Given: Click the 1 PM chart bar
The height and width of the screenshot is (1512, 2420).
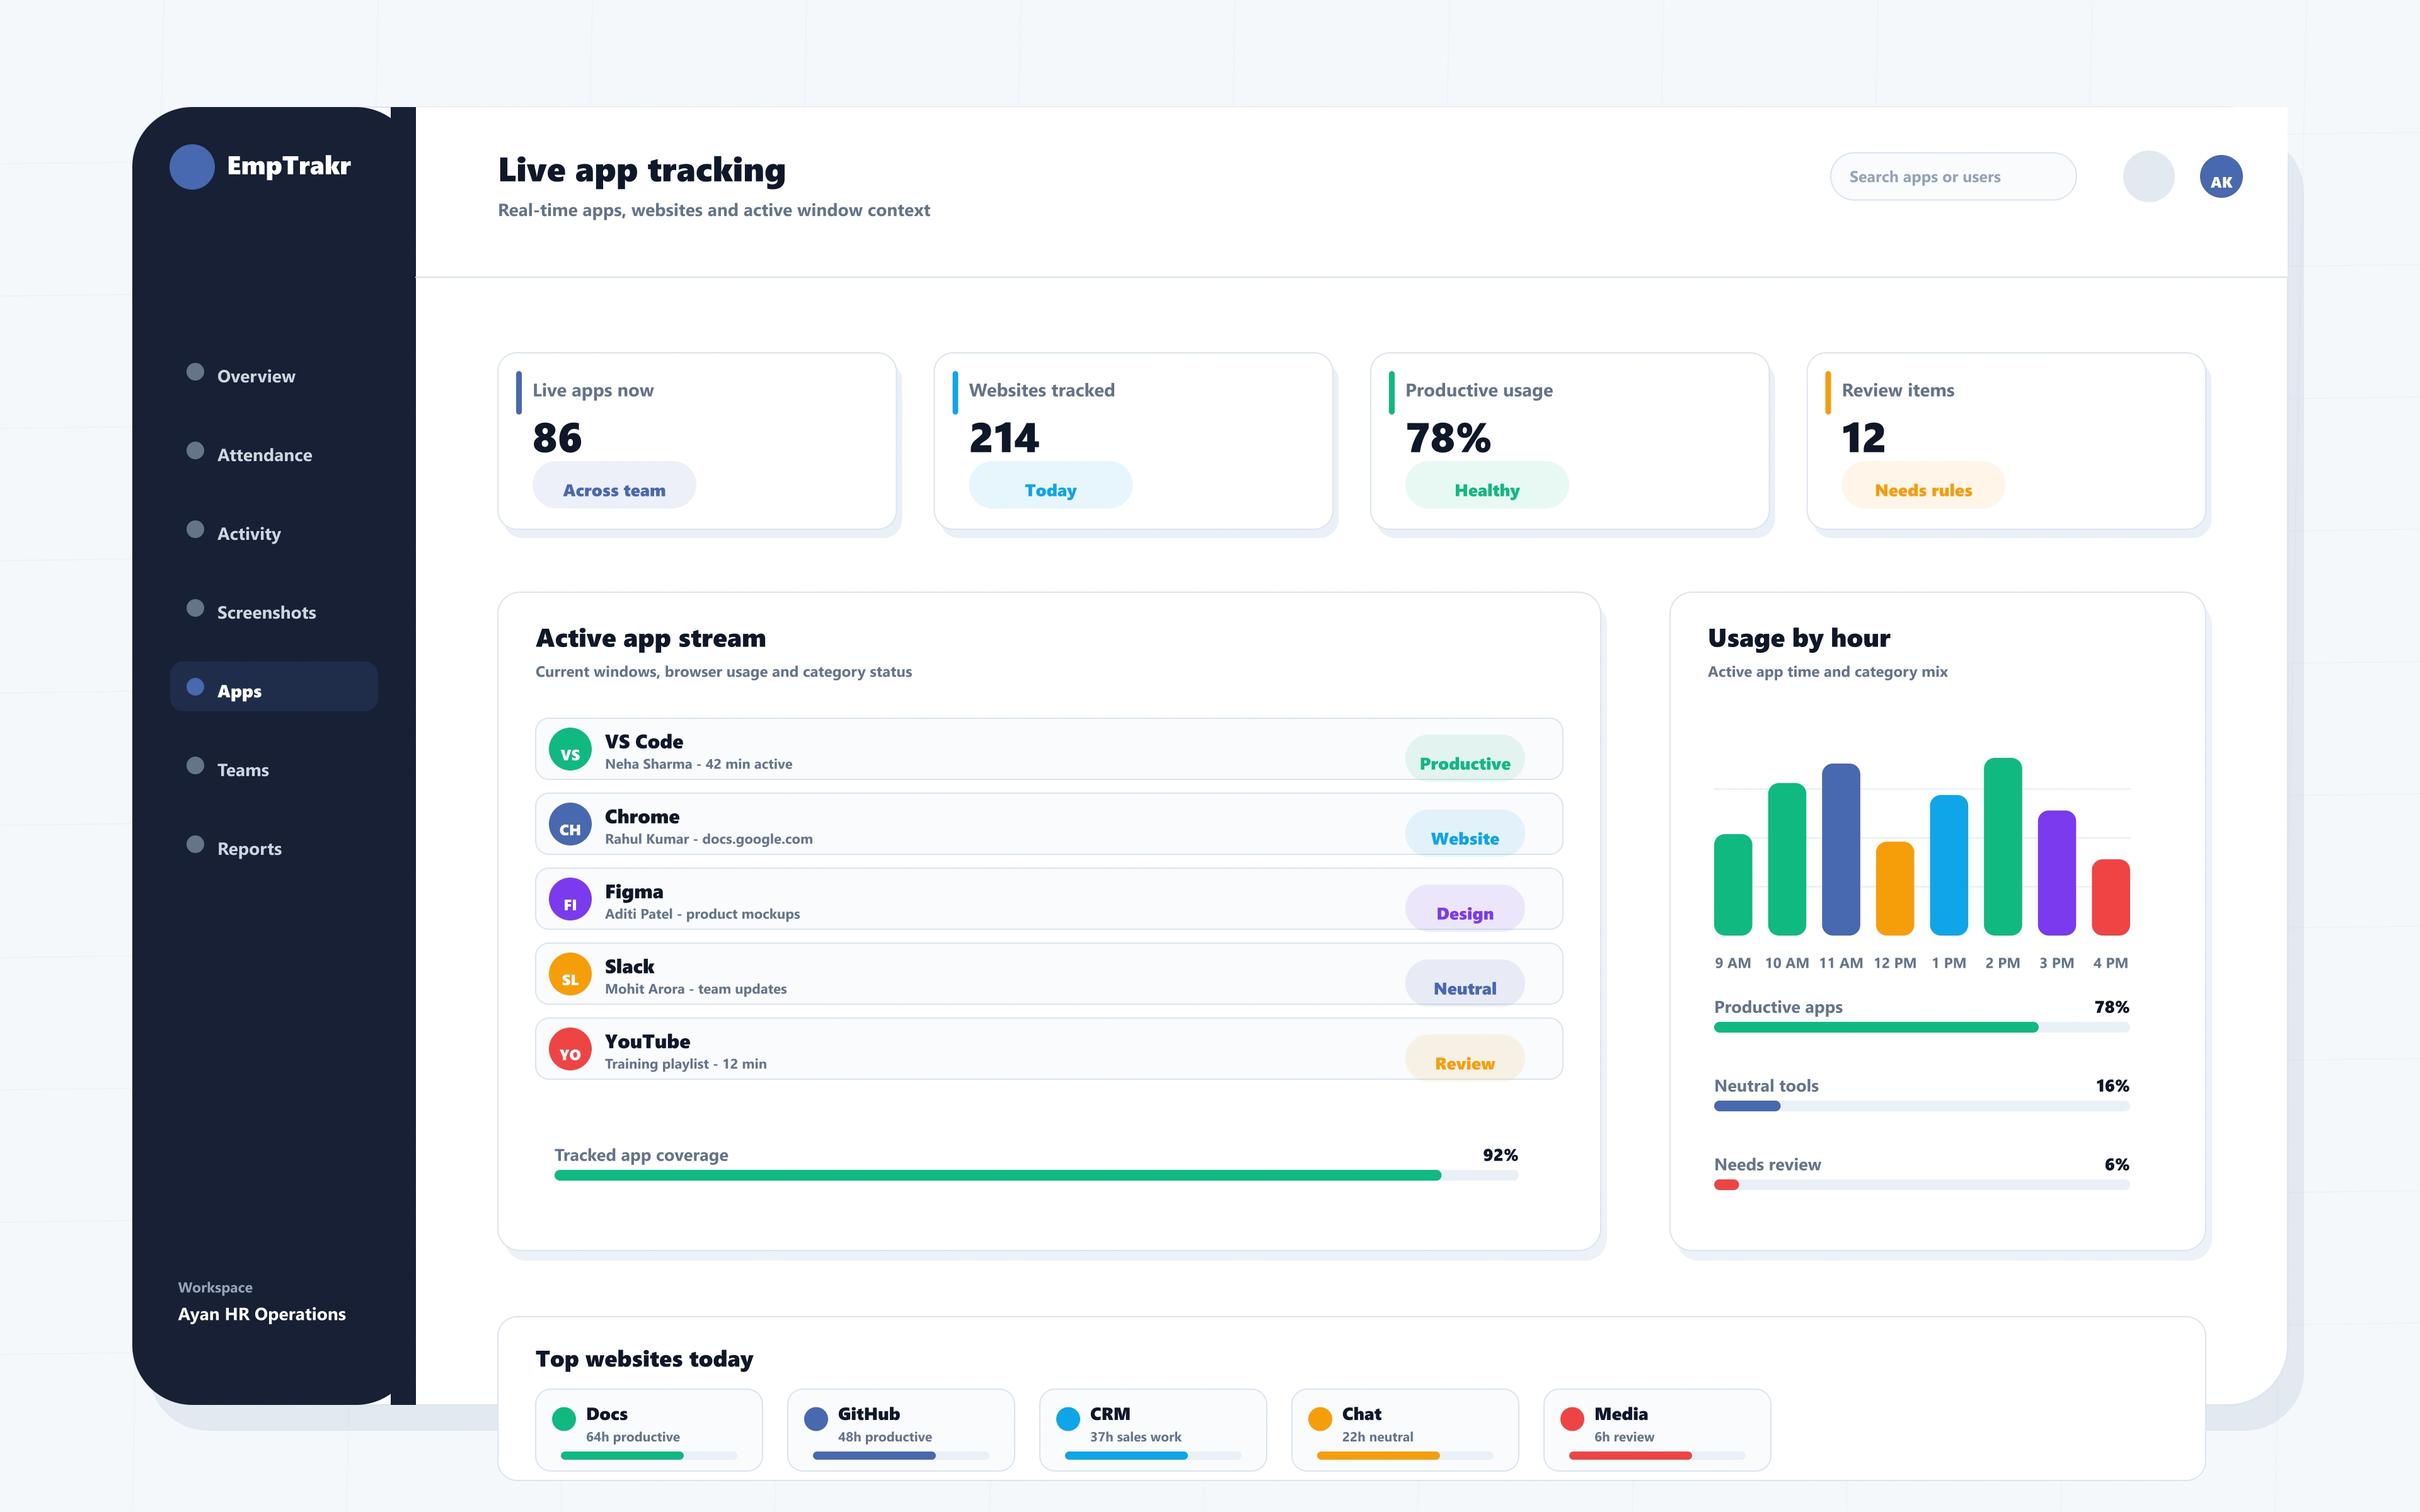Looking at the screenshot, I should click(1948, 865).
